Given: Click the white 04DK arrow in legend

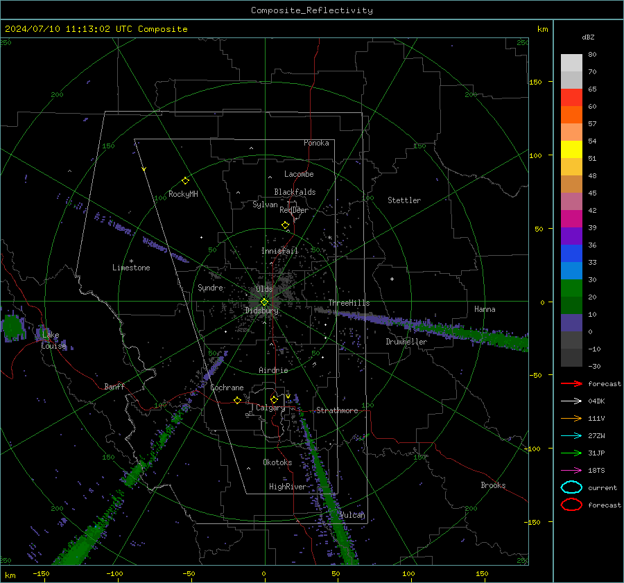Looking at the screenshot, I should 571,401.
